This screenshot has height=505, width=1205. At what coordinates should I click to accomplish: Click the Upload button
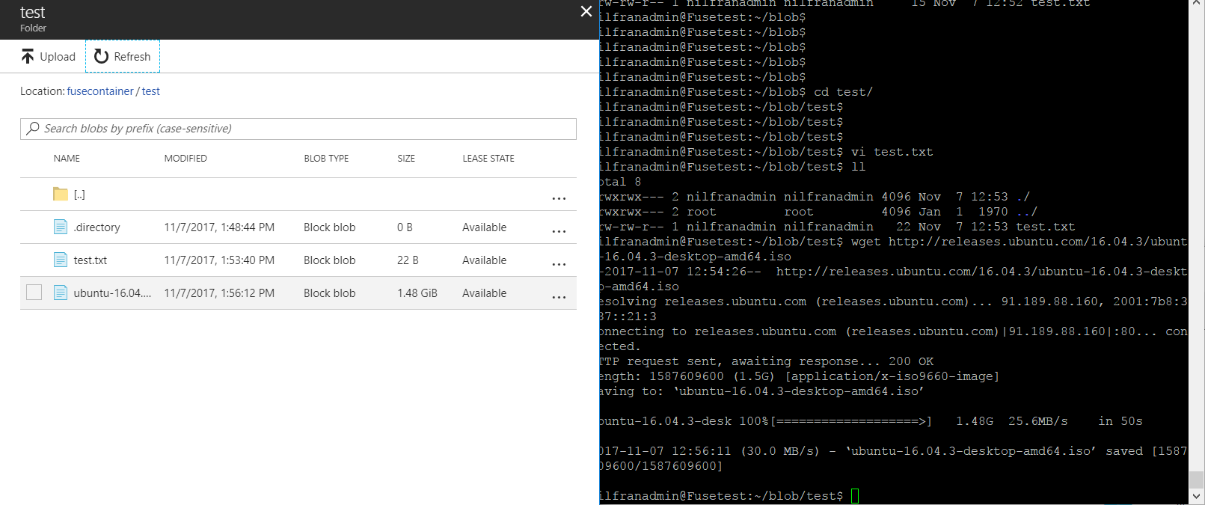[48, 57]
